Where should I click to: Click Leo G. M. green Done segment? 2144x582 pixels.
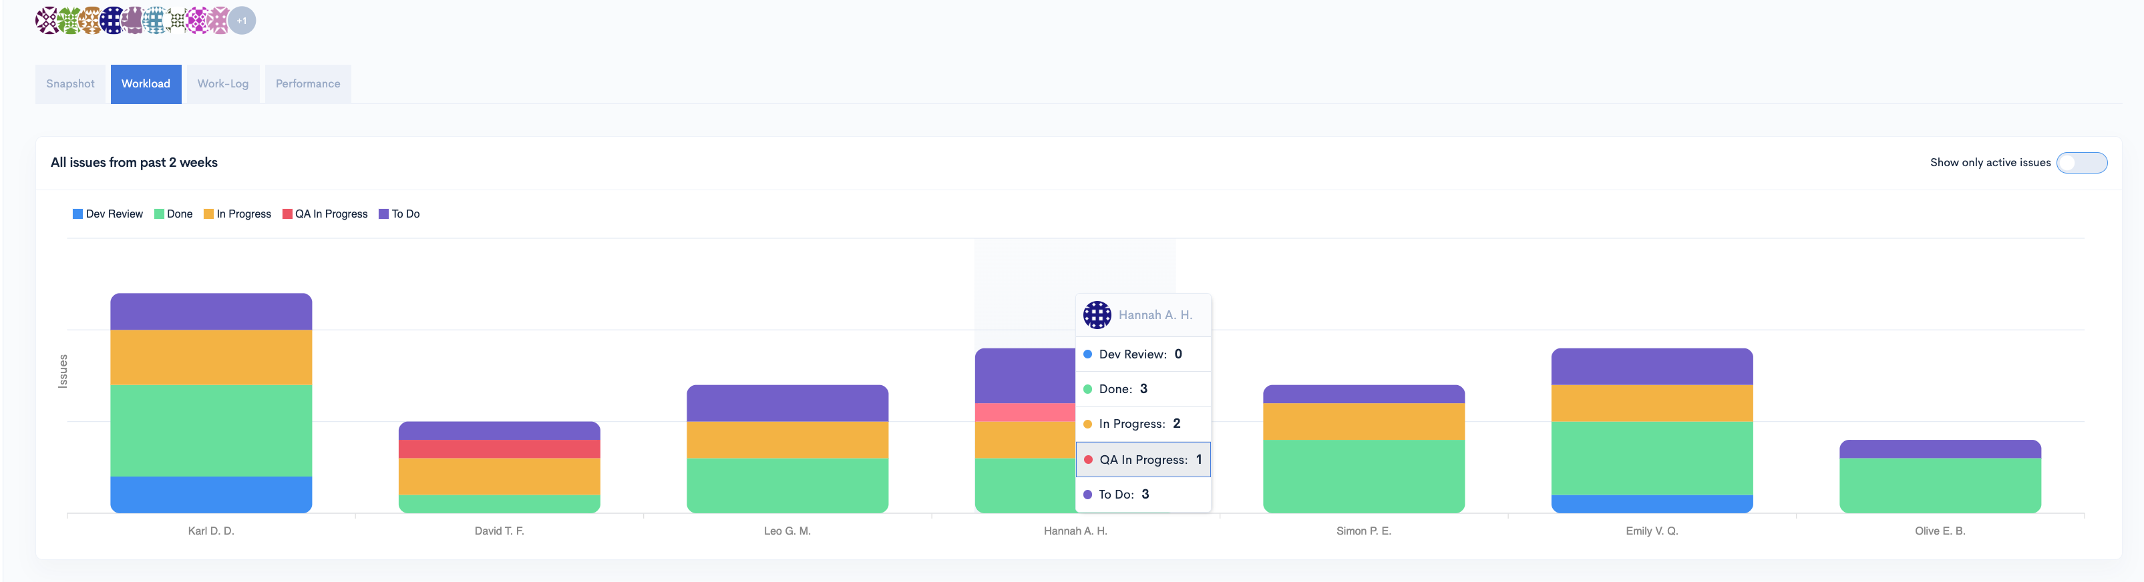tap(787, 485)
